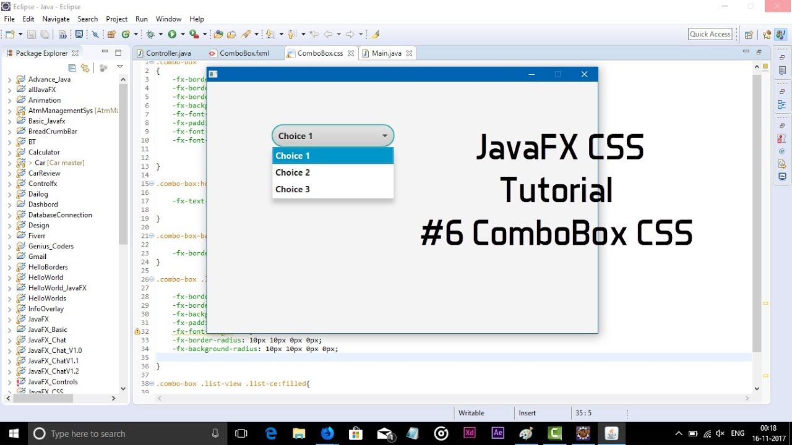792x445 pixels.
Task: Collapse the code fold at line 21
Action: click(x=152, y=235)
